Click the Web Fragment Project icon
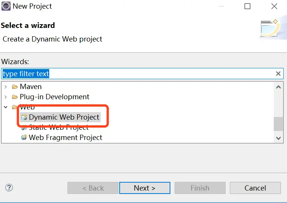The height and width of the screenshot is (203, 287). pos(24,138)
